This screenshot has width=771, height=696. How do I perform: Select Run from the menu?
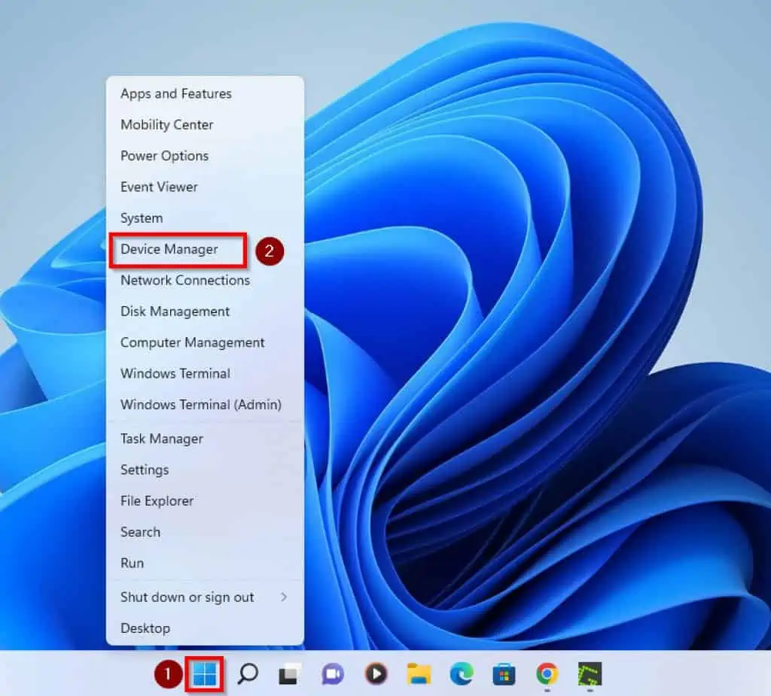pyautogui.click(x=132, y=563)
